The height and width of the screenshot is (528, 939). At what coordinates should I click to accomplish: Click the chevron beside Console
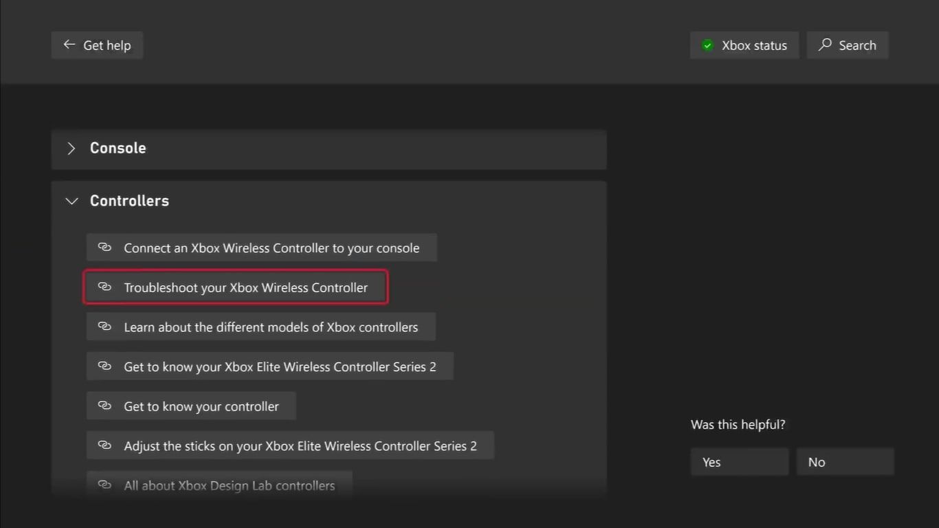71,148
